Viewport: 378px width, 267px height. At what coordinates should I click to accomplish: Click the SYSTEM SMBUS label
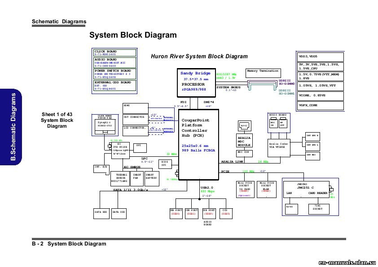(229, 87)
